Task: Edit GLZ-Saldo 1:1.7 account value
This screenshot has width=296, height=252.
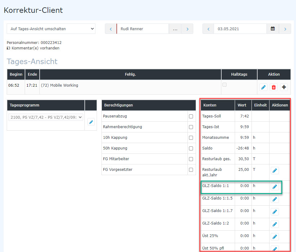Action: [x=275, y=212]
